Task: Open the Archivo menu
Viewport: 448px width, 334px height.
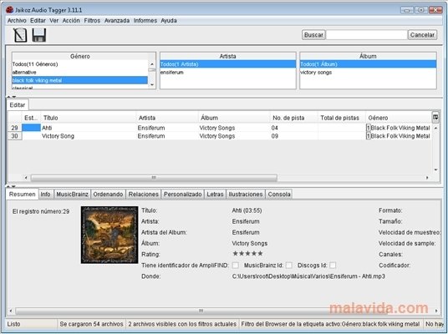Action: (x=17, y=21)
